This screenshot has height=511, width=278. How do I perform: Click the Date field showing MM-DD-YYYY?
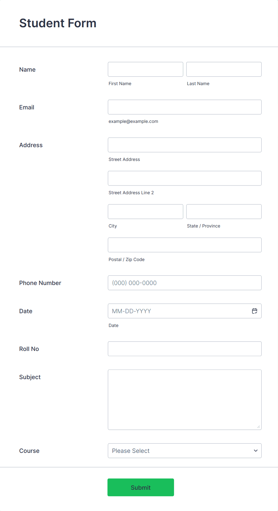tap(179, 311)
